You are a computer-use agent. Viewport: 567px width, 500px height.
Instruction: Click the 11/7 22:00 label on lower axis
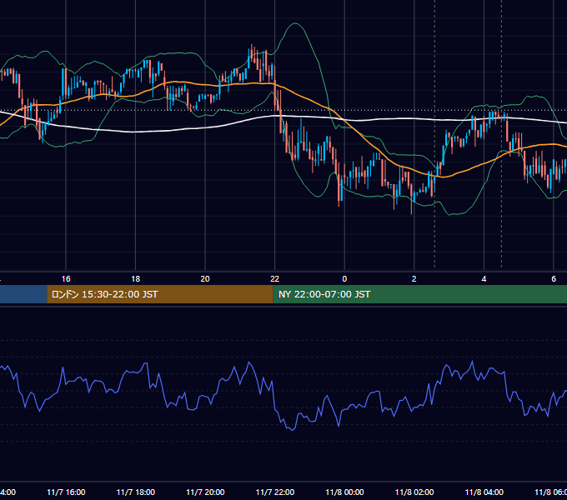point(275,492)
